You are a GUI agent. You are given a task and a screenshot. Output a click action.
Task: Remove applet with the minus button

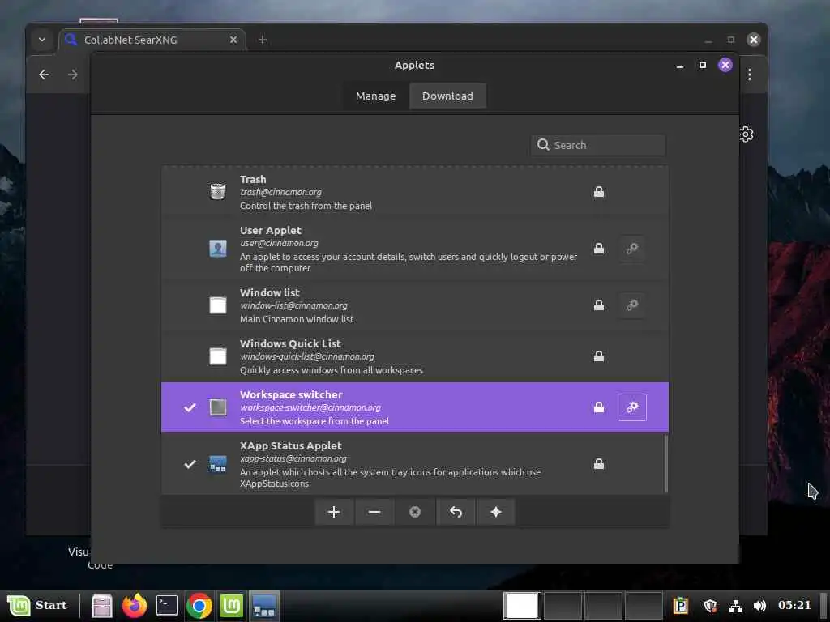[374, 512]
